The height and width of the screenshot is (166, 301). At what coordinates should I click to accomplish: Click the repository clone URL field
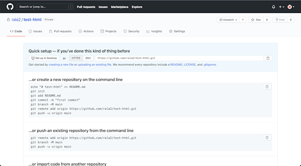coord(179,58)
